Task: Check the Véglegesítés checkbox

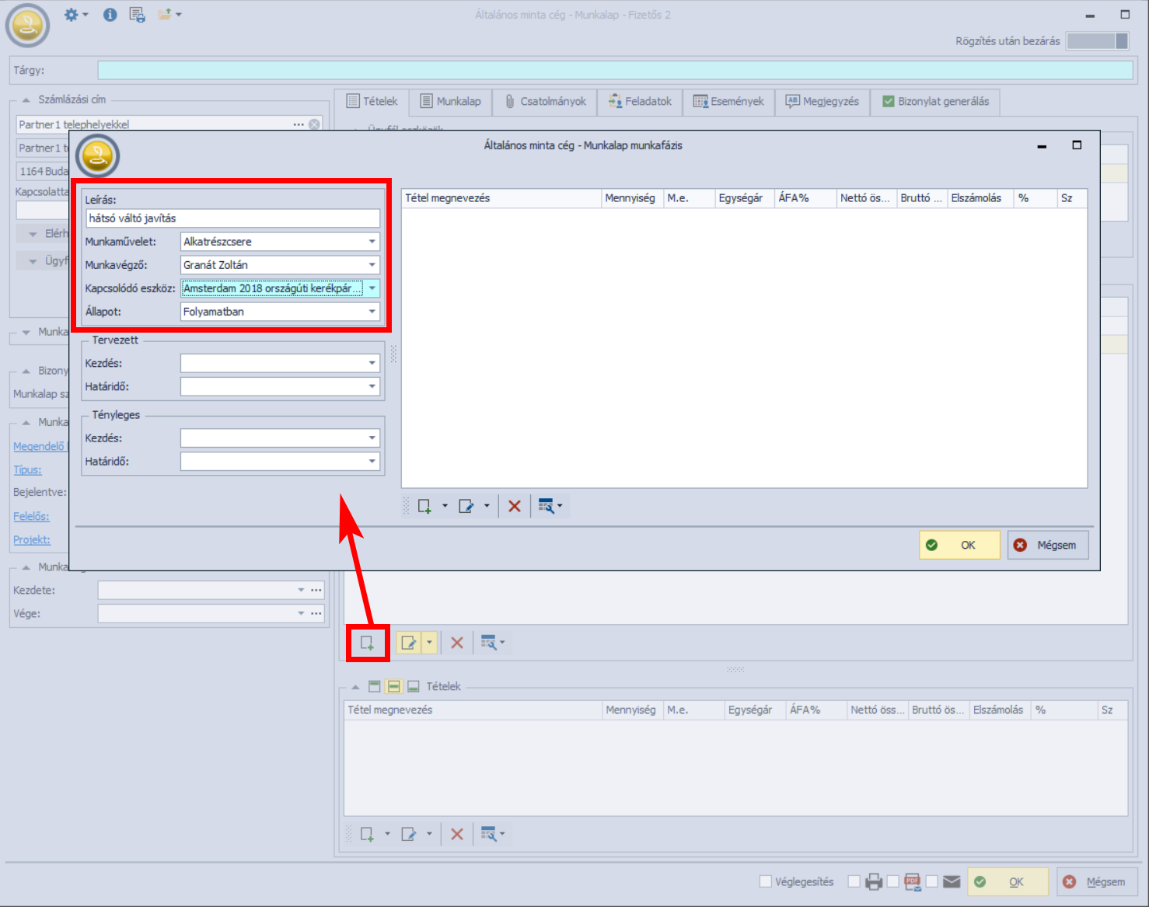Action: click(766, 881)
